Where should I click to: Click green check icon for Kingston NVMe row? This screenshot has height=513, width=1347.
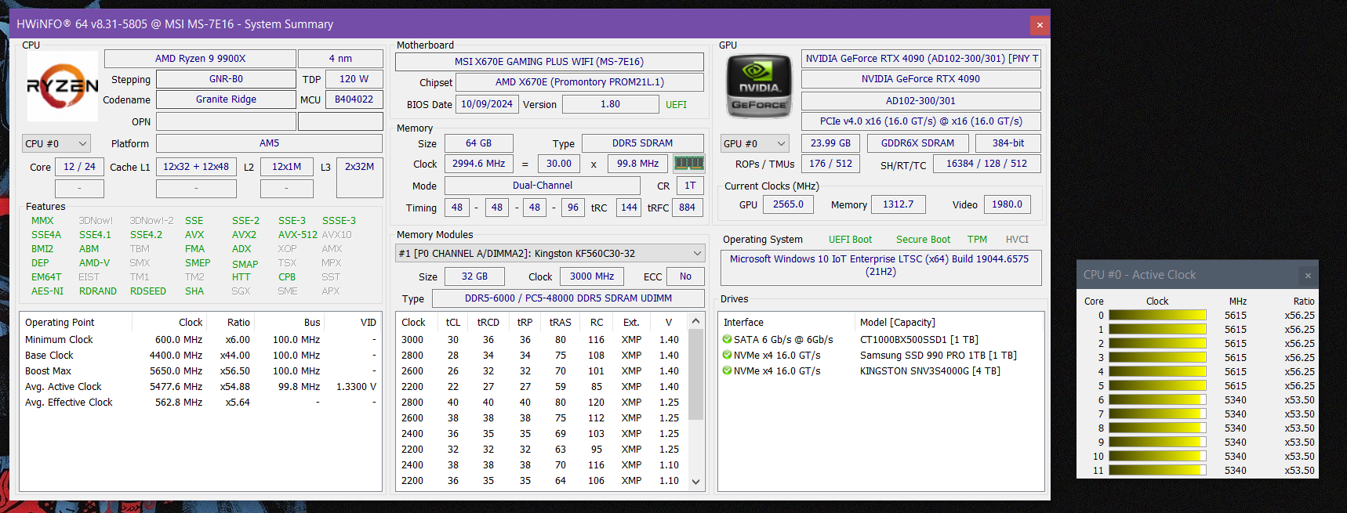pyautogui.click(x=727, y=371)
